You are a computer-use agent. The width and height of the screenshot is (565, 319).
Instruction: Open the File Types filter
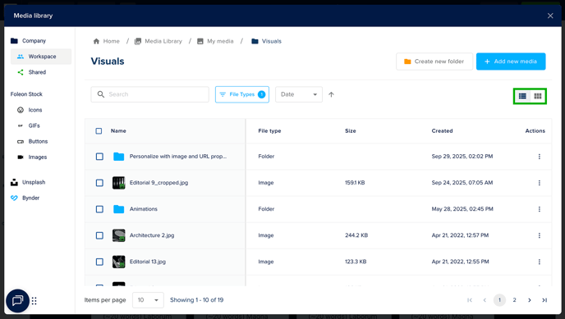click(242, 94)
